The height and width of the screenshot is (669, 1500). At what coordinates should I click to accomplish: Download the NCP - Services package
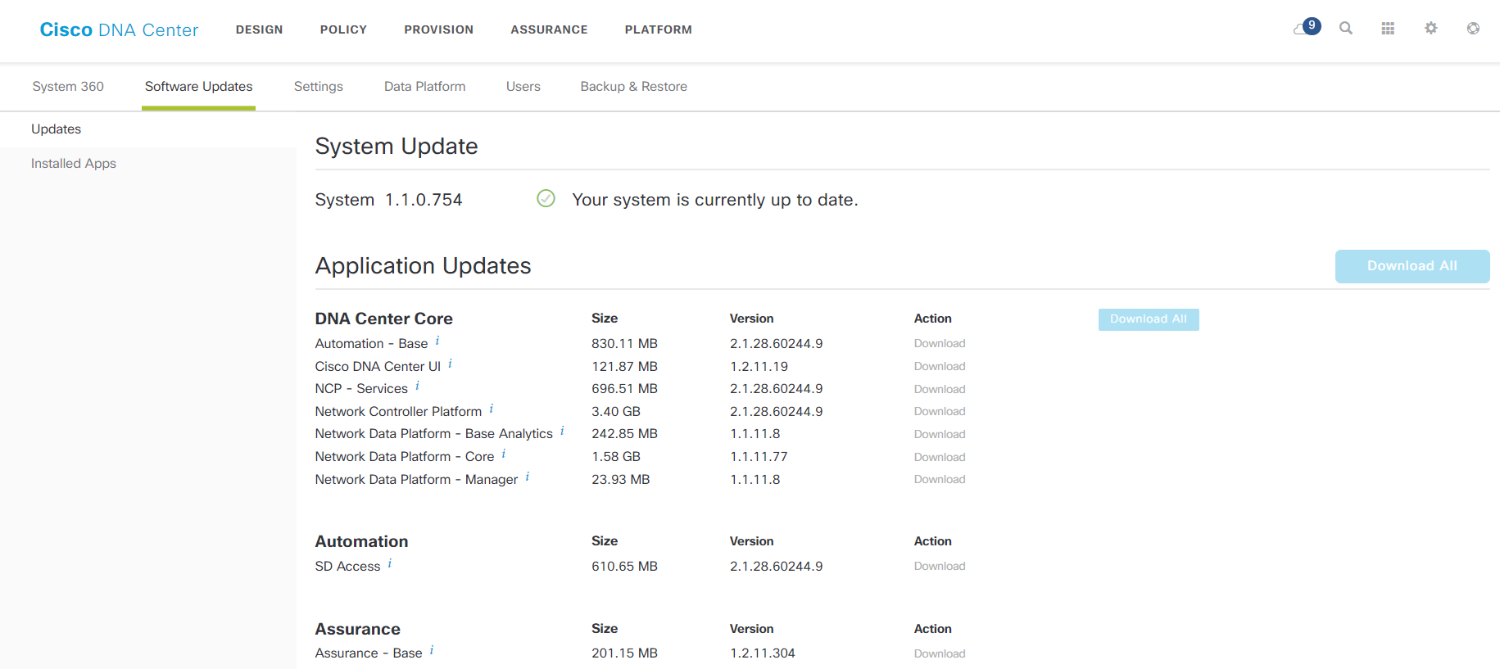click(x=940, y=389)
